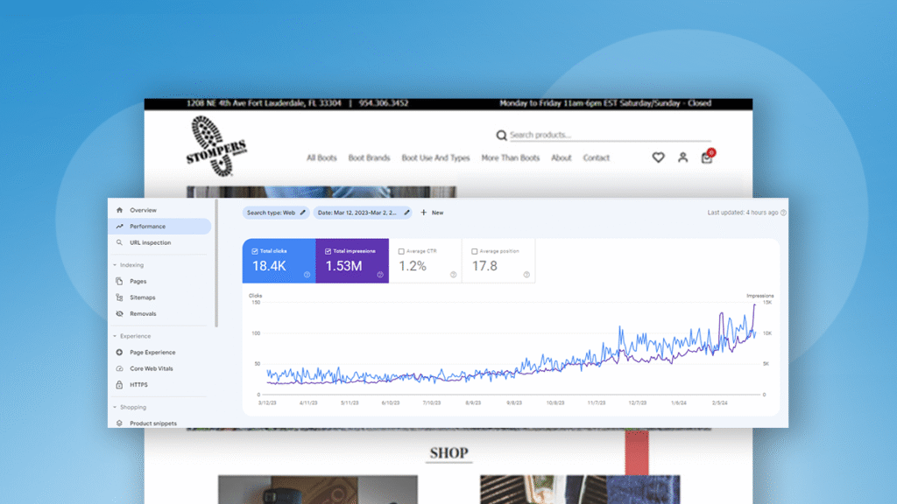Click the URL inspection magnifier icon
897x504 pixels.
(x=119, y=242)
